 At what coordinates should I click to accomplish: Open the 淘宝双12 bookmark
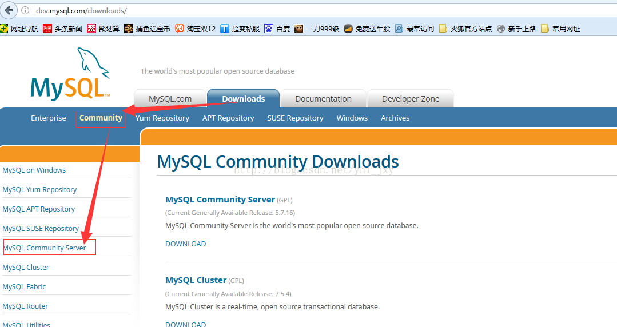tap(196, 29)
